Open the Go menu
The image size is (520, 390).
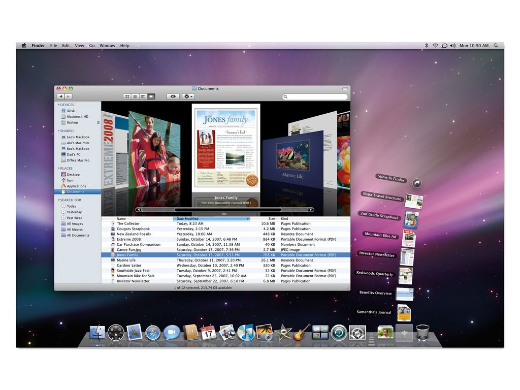pos(91,45)
